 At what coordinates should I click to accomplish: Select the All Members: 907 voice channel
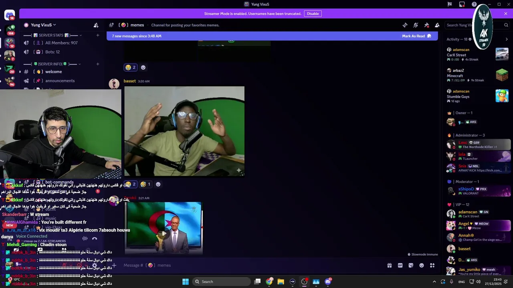click(61, 43)
